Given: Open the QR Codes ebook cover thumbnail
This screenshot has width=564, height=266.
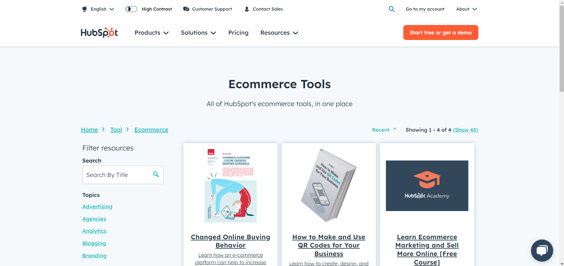Looking at the screenshot, I should 329,185.
